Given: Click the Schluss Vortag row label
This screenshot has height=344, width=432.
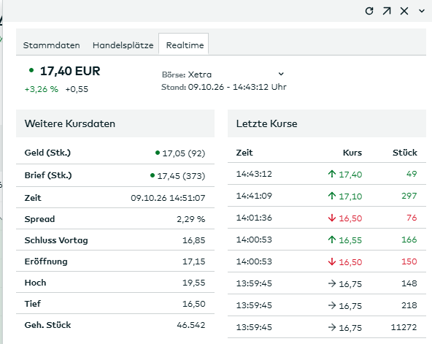Looking at the screenshot, I should point(56,240).
